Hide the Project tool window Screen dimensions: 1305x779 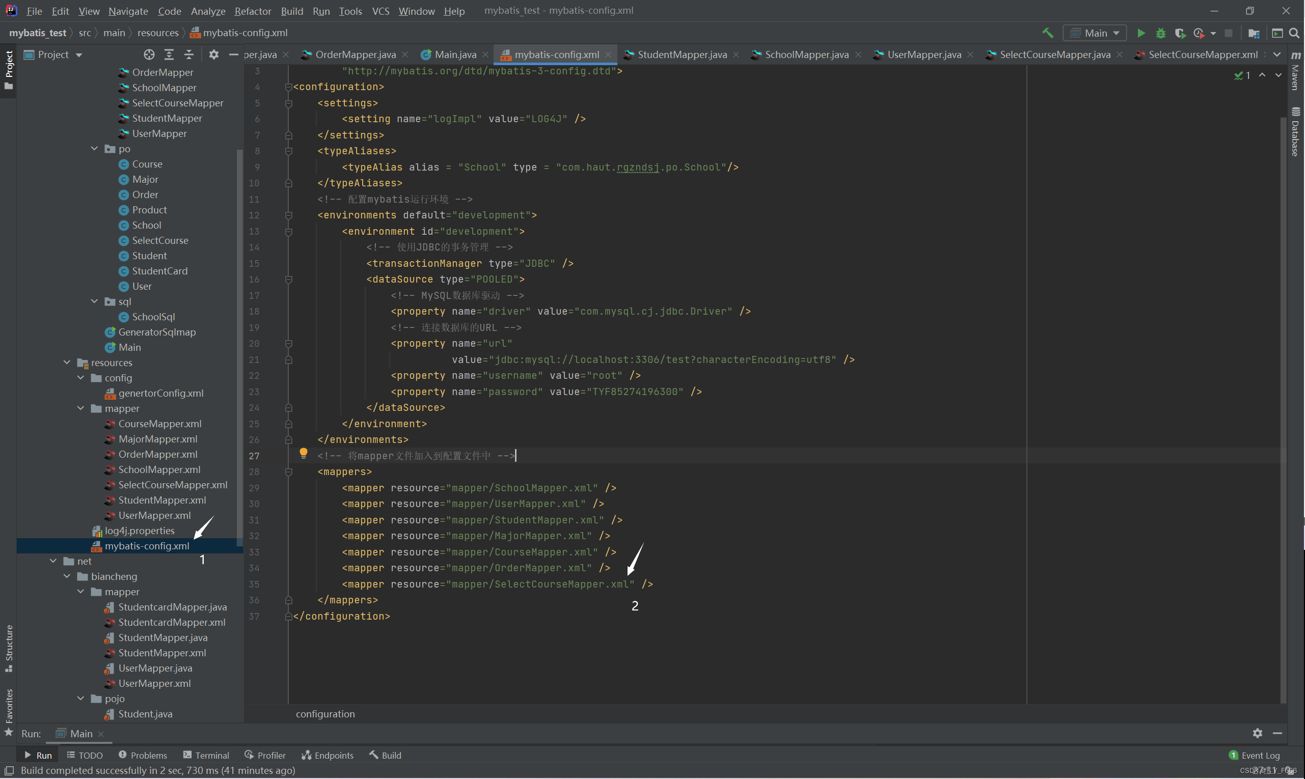click(234, 54)
